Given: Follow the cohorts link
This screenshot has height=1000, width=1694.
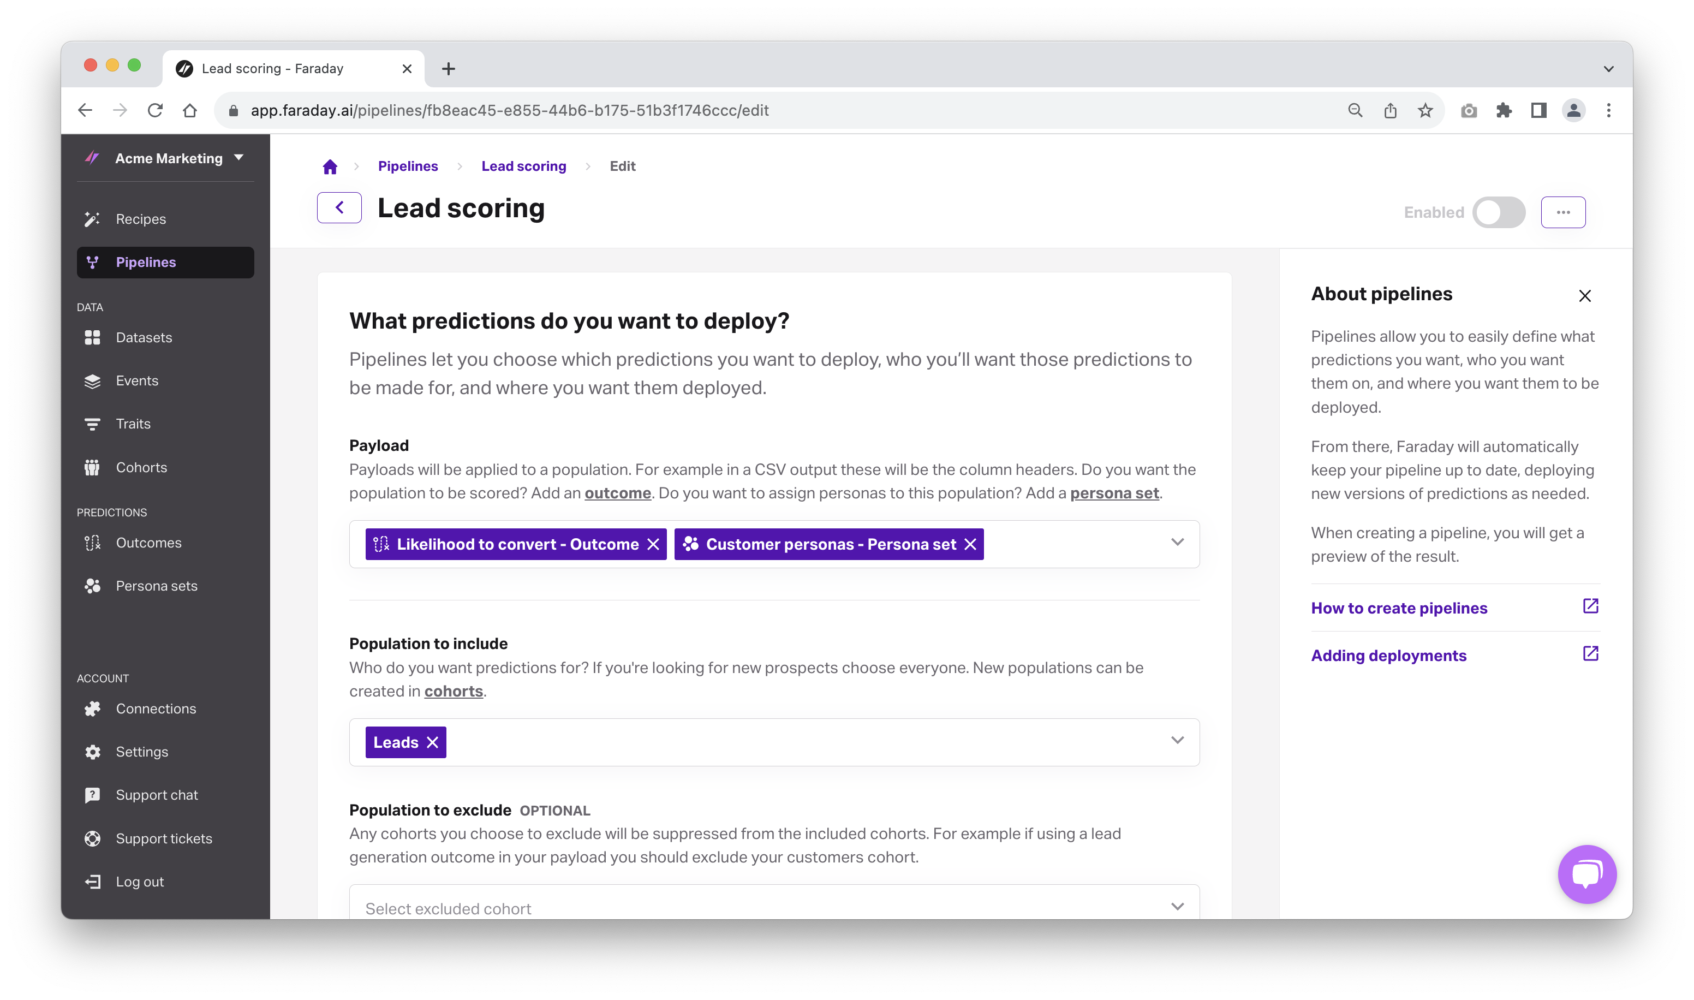Looking at the screenshot, I should 454,692.
